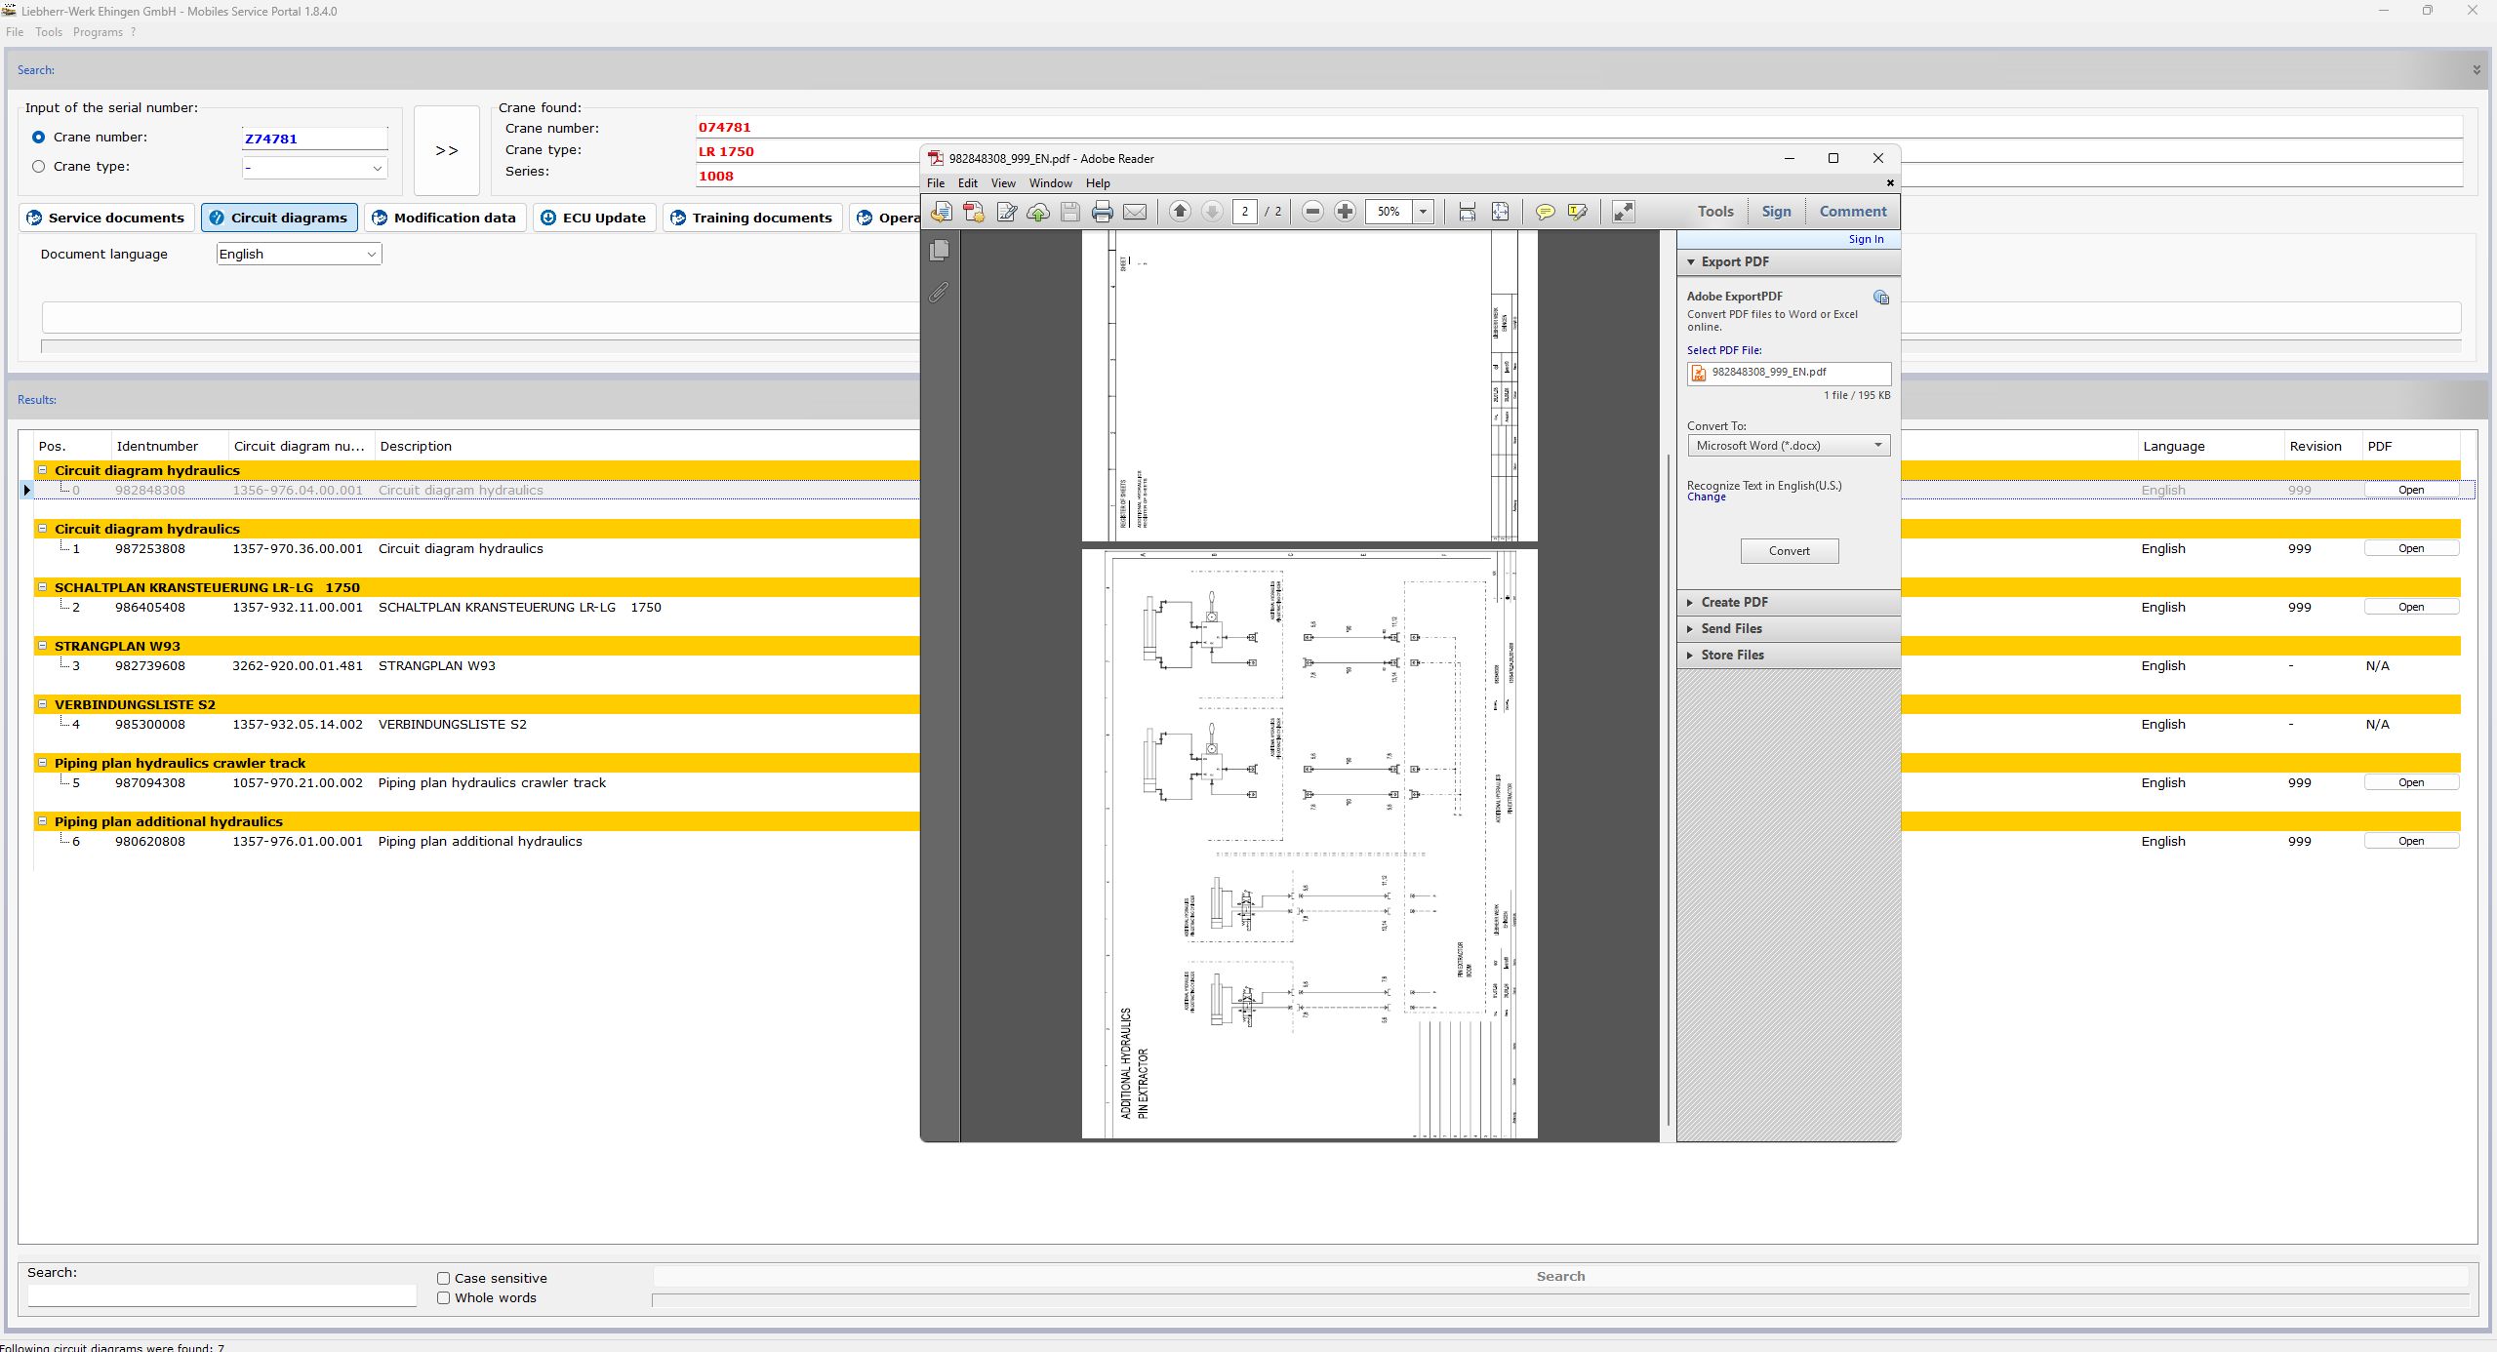Click the Sign In link

[x=1865, y=239]
